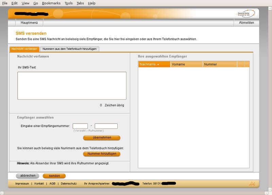Screen dimensions: 272x195
Task: Go to Hauptmenü
Action: point(29,23)
